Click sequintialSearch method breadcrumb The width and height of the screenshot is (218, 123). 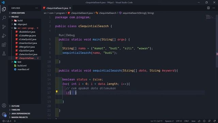pos(137,13)
